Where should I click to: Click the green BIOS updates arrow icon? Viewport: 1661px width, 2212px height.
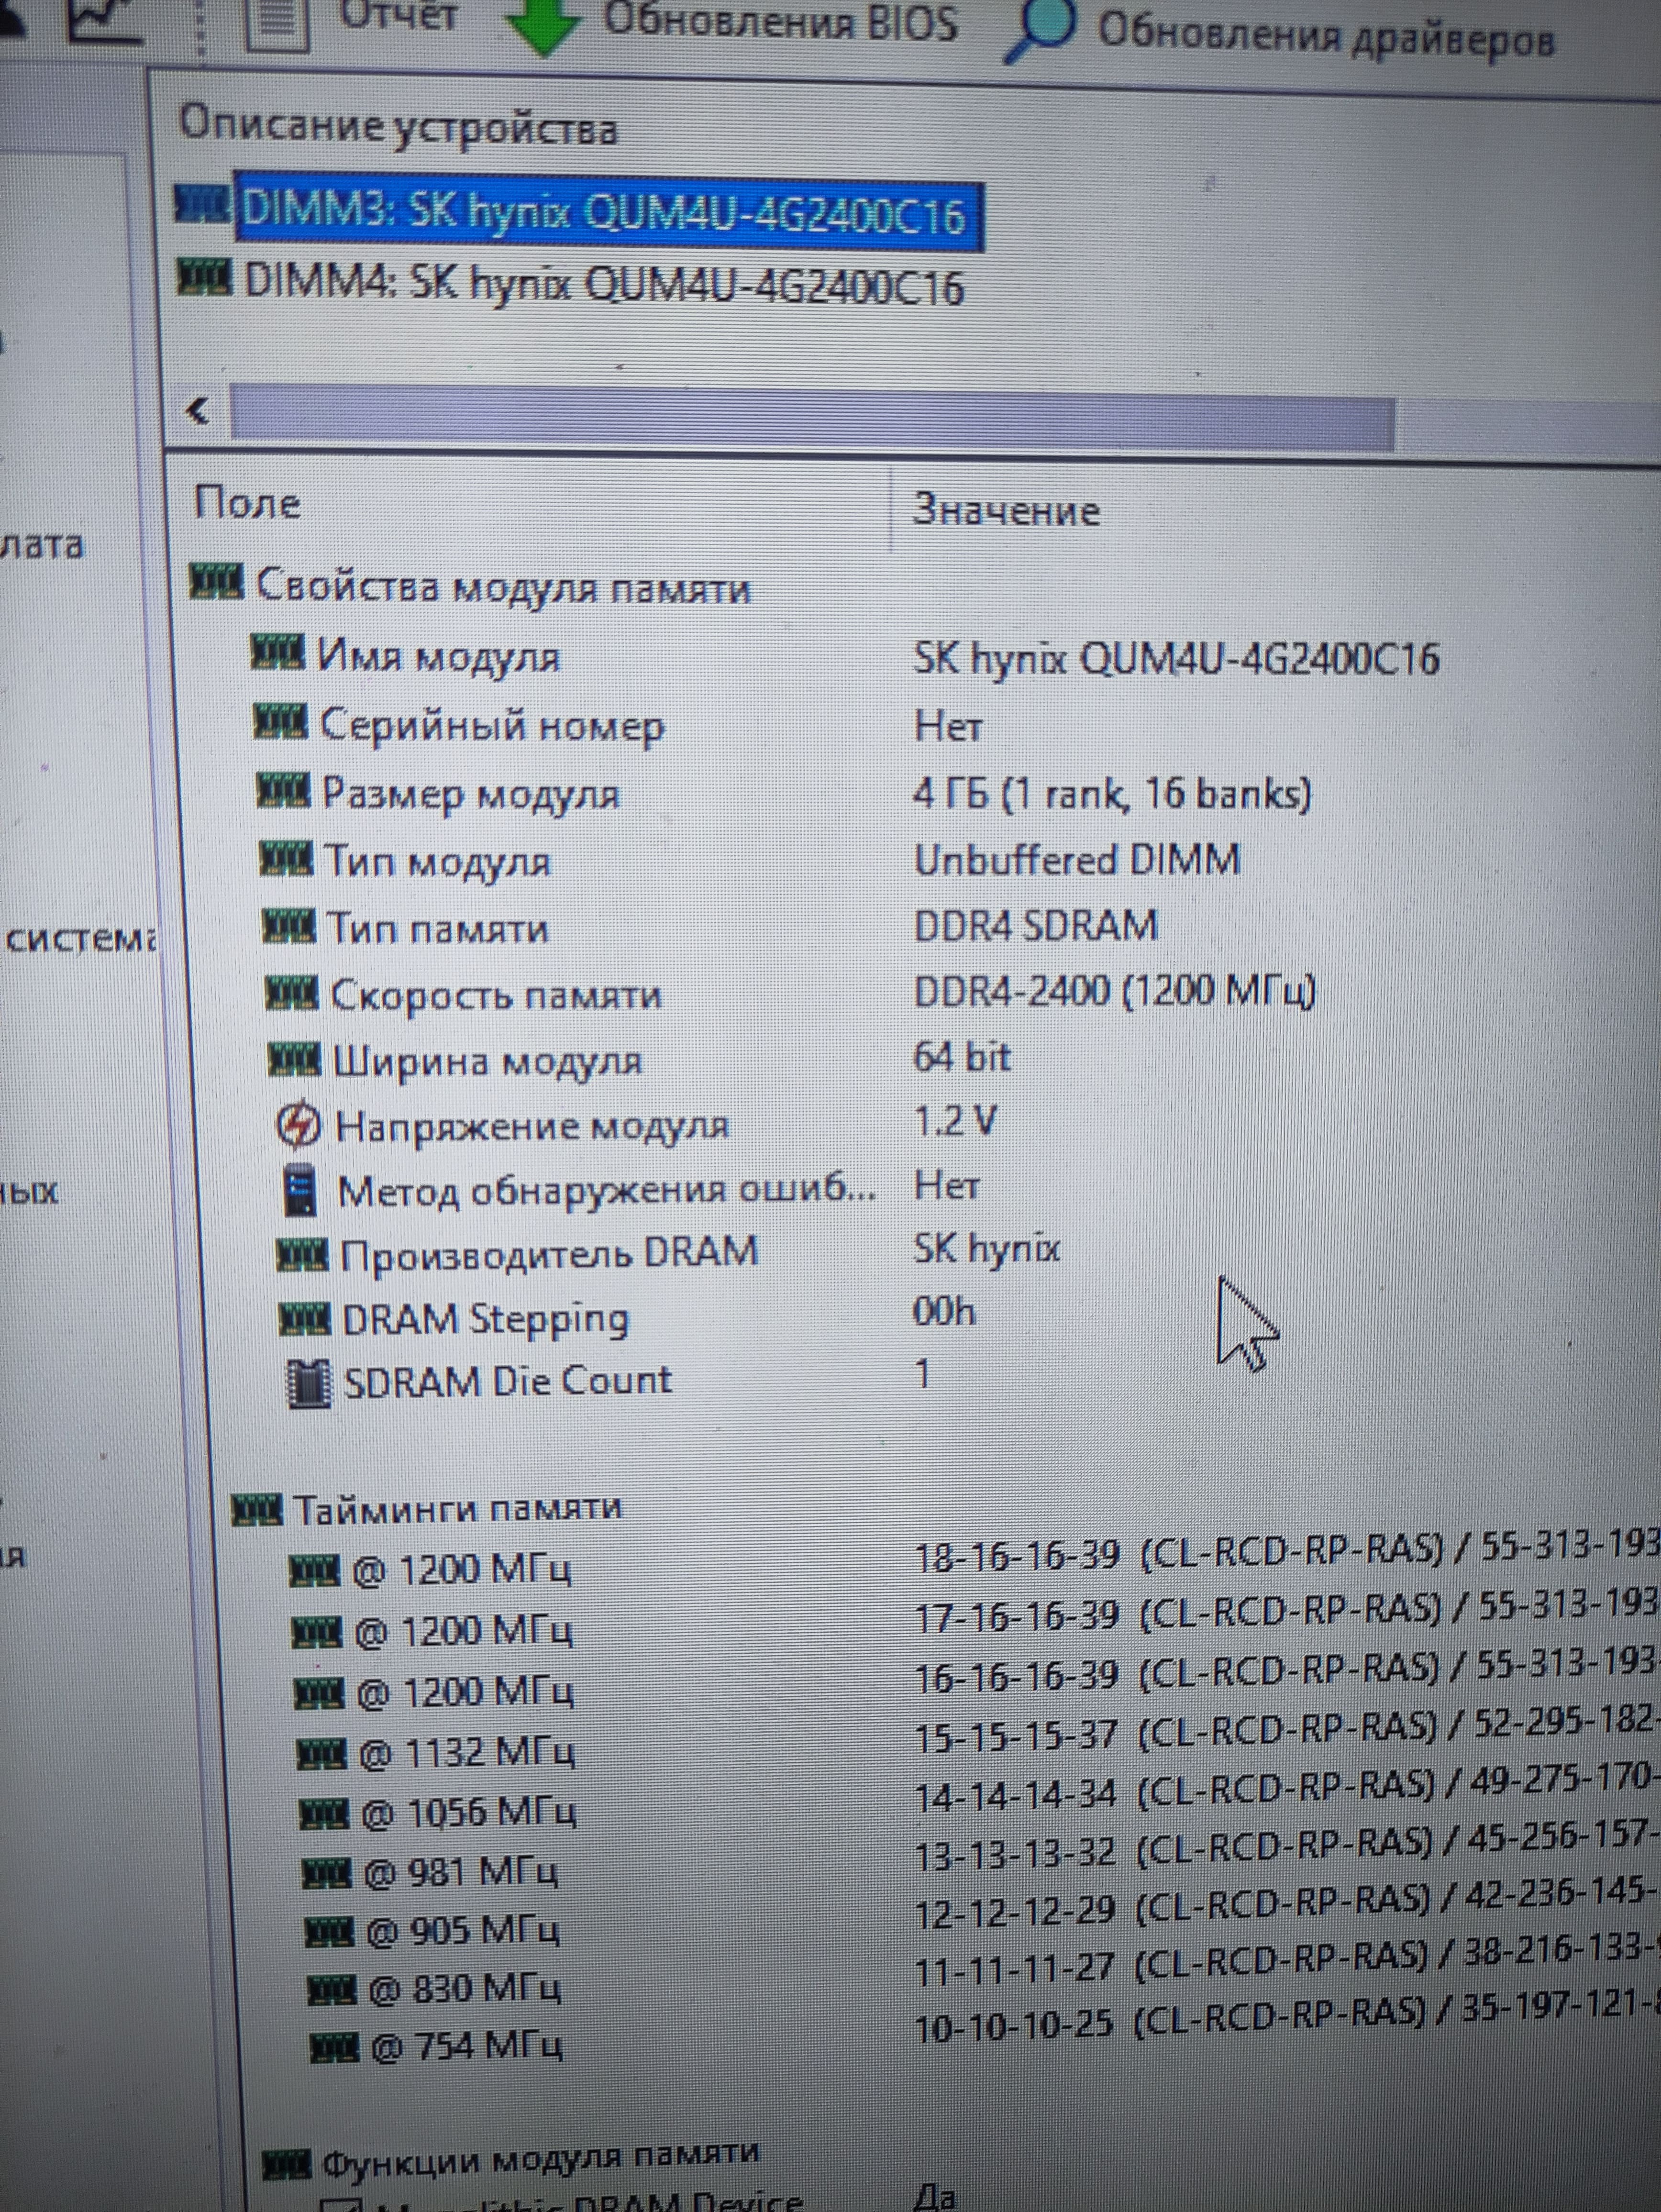(543, 24)
